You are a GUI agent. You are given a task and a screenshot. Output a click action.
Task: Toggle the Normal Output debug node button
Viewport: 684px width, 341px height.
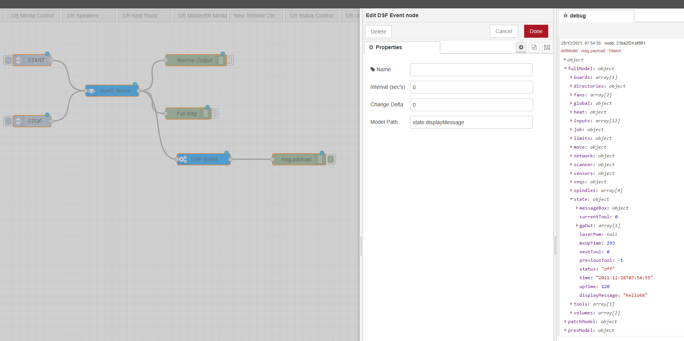click(x=229, y=60)
